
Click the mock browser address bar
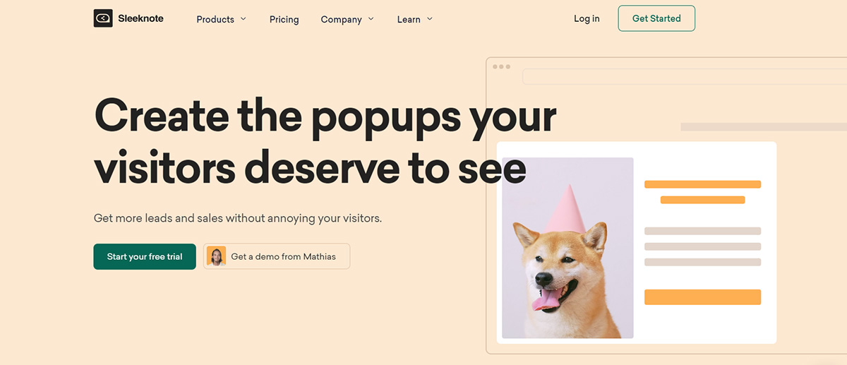click(684, 76)
